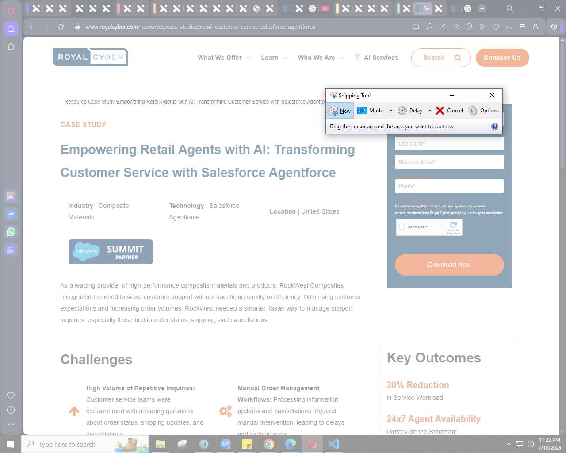Open the Ai Services menu item
Screen dimensions: 566x453
point(376,58)
